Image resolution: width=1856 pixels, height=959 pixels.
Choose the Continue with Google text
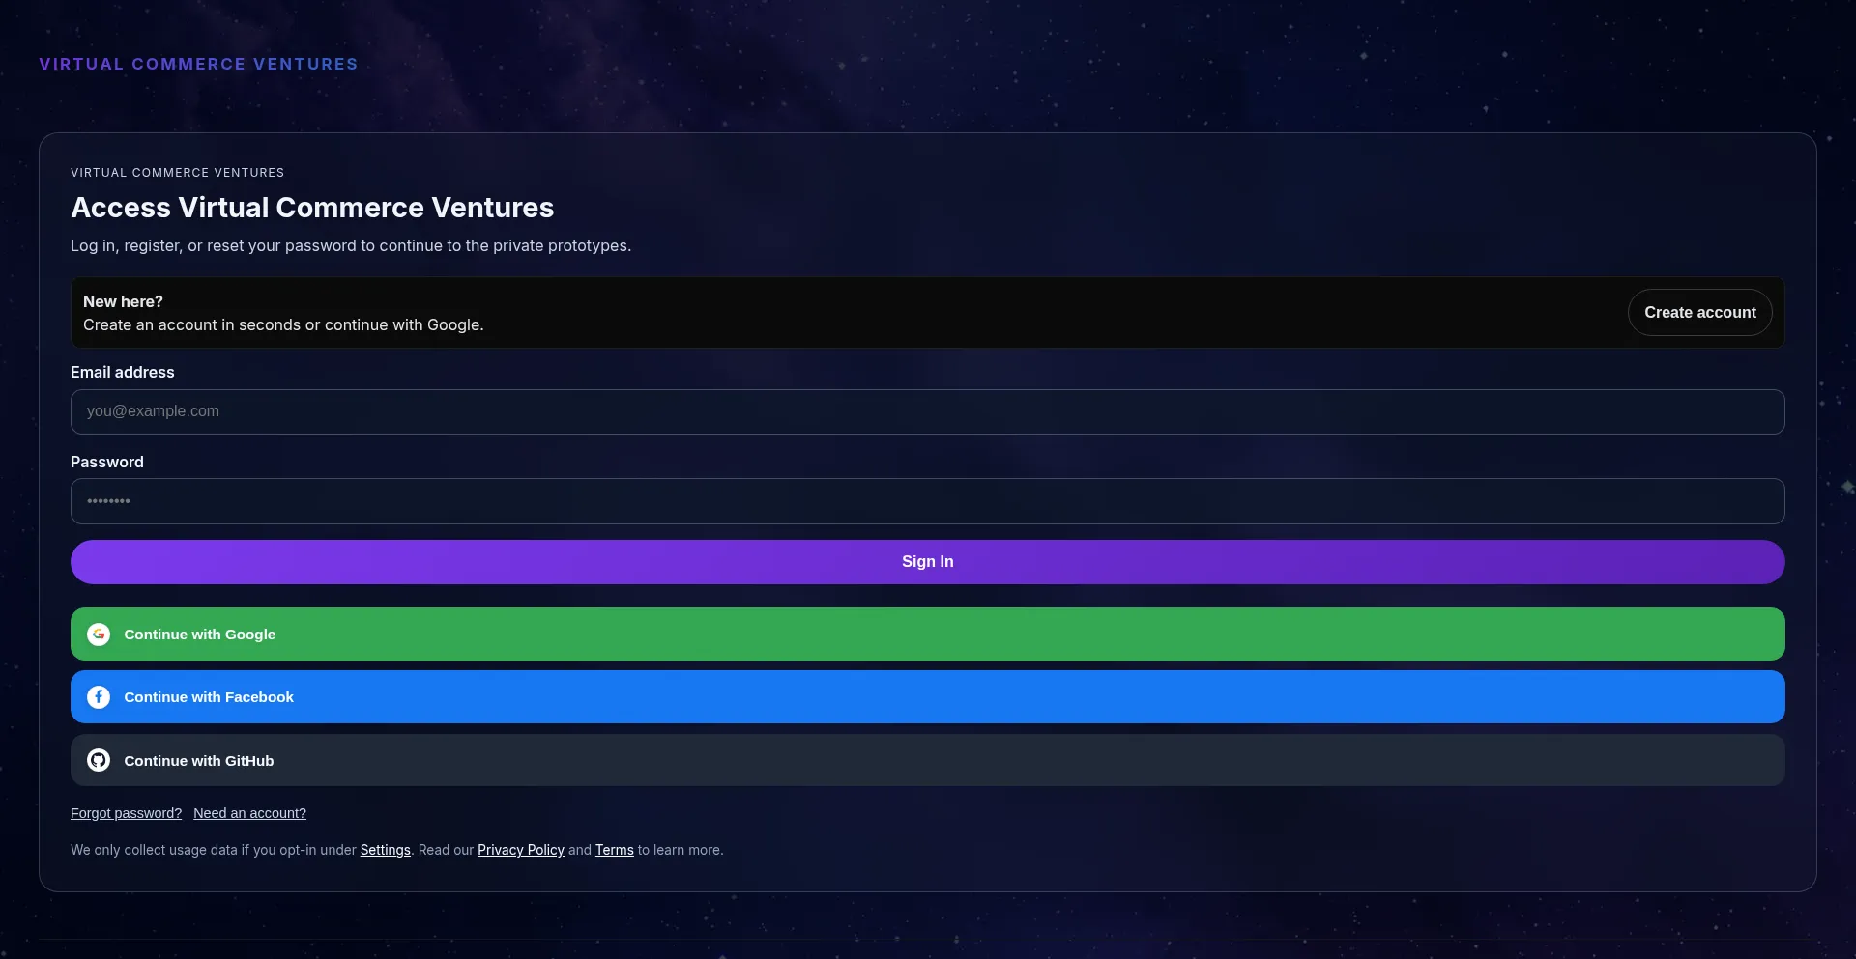[x=199, y=635]
